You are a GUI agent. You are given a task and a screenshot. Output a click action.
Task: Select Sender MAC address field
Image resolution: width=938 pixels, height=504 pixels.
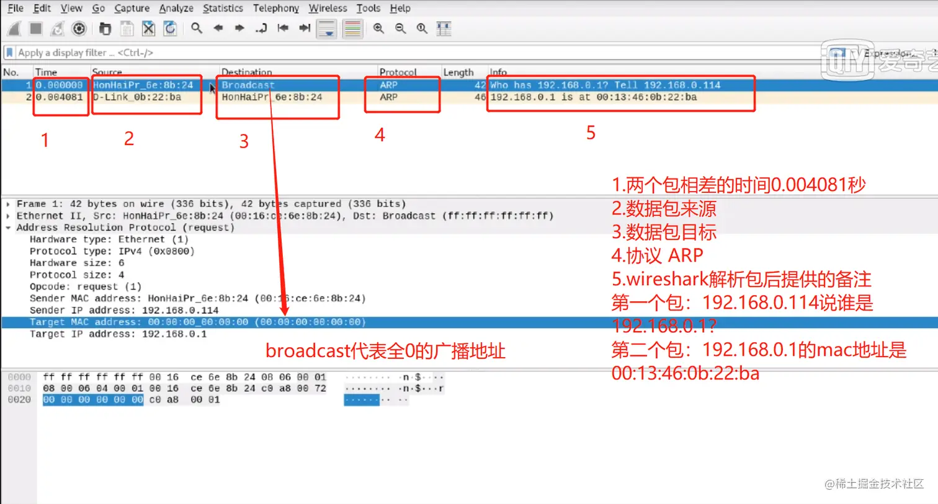pos(198,298)
